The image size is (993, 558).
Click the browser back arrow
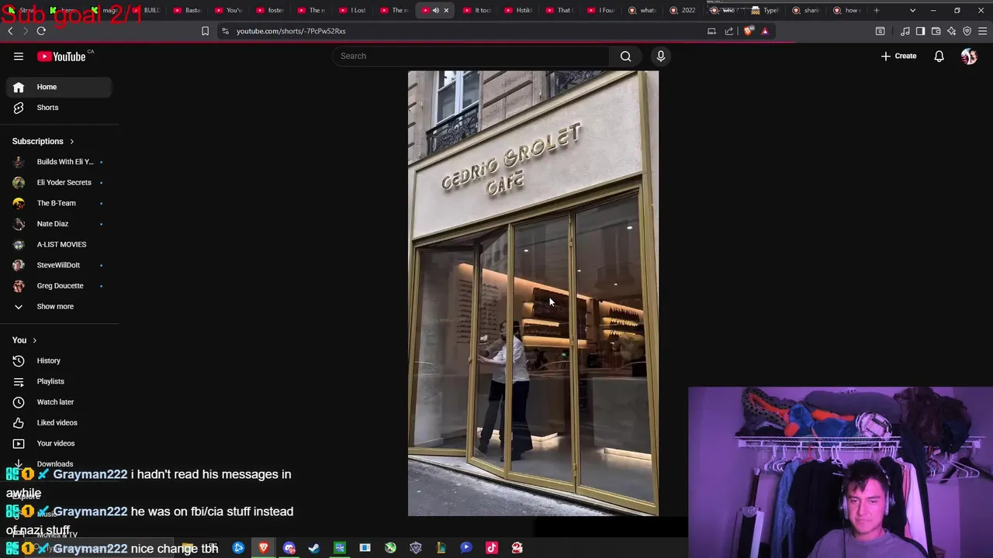click(x=10, y=31)
